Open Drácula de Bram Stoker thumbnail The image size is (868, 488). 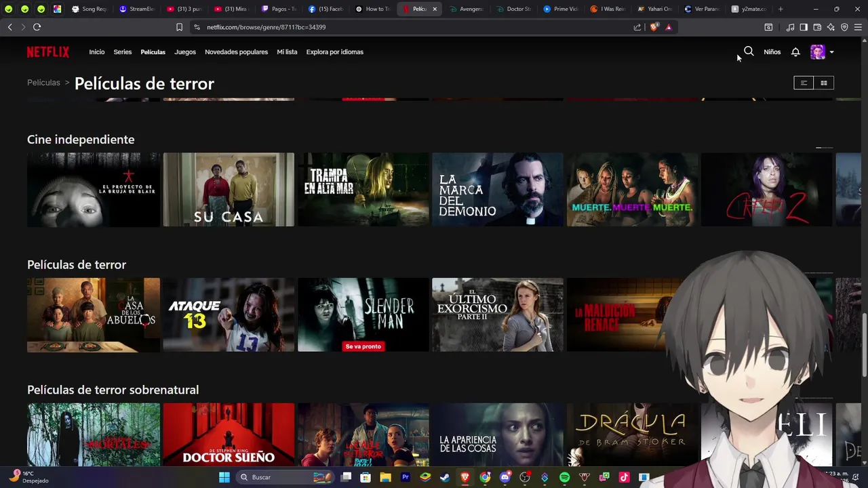coord(633,434)
